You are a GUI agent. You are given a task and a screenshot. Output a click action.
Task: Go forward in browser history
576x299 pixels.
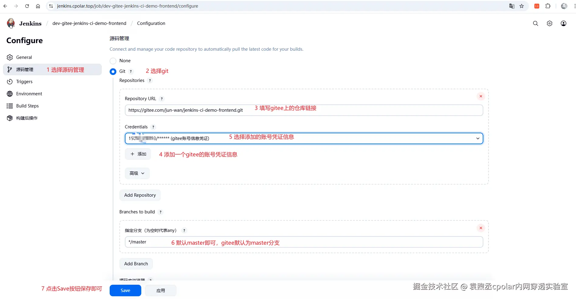tap(16, 6)
